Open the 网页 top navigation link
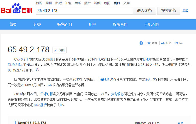The height and width of the screenshot is (124, 196). 49,3
